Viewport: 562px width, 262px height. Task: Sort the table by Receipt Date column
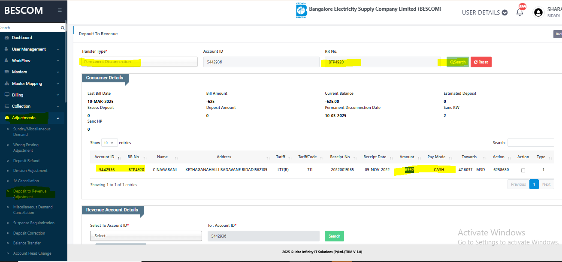(x=378, y=157)
